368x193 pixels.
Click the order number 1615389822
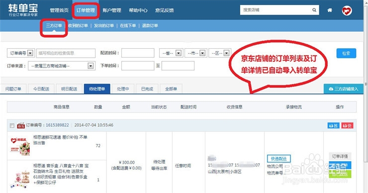pos(58,125)
